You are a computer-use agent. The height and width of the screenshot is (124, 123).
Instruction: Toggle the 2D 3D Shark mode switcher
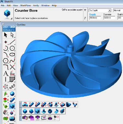tap(9, 28)
